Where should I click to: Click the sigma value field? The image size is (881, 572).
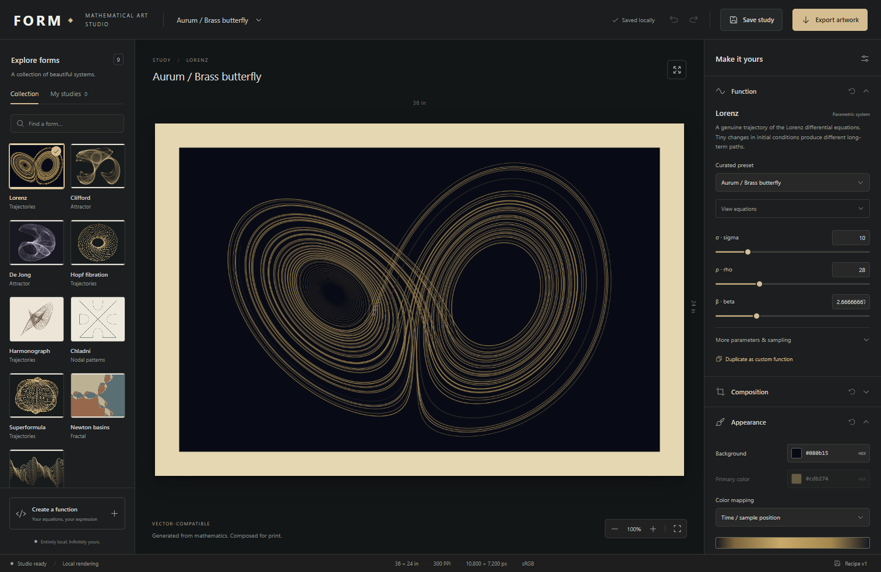tap(851, 238)
